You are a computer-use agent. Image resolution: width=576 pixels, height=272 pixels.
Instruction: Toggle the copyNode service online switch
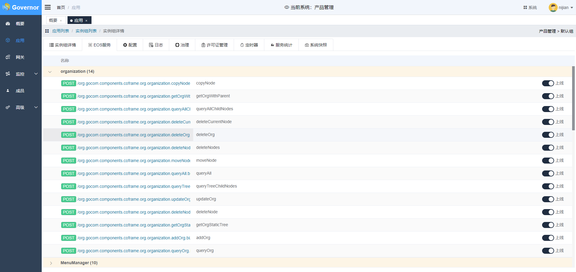548,83
